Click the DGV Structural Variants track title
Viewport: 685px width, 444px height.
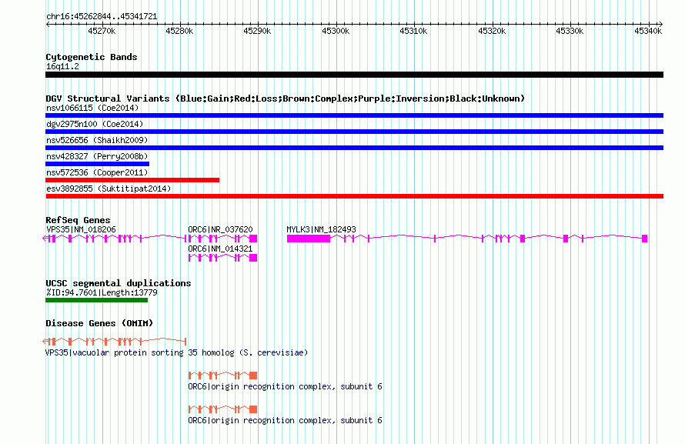coord(285,98)
